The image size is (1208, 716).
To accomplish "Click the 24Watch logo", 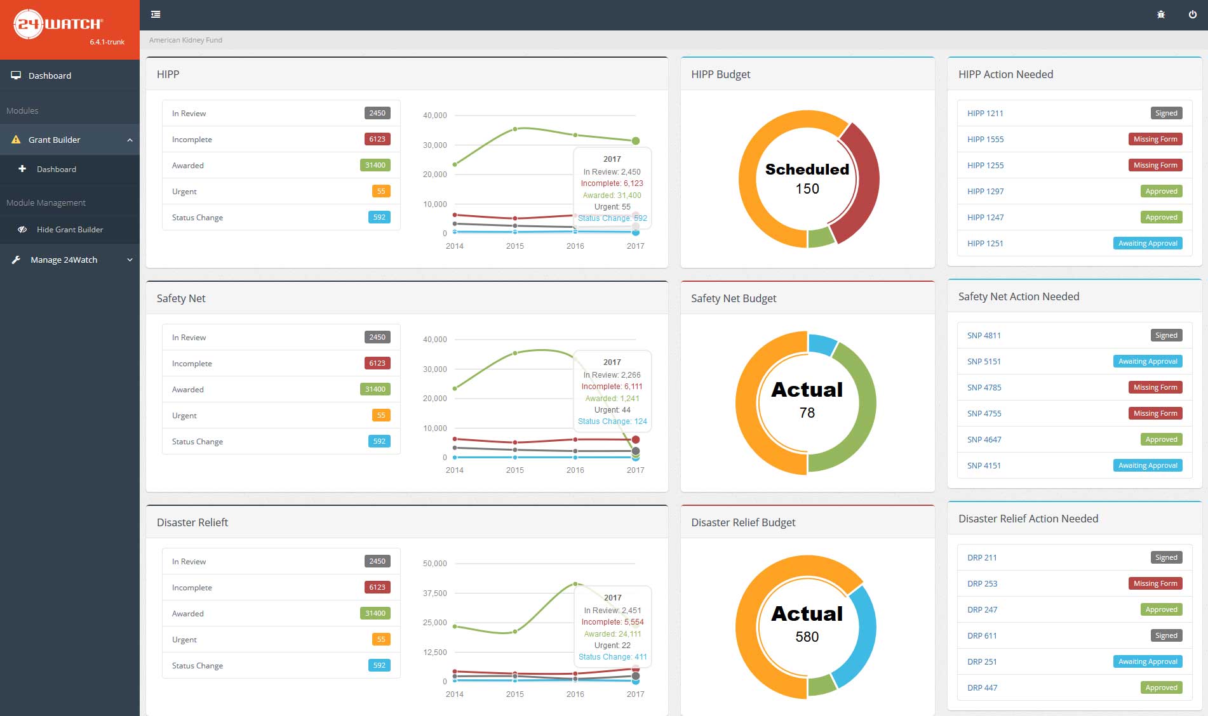I will [58, 25].
